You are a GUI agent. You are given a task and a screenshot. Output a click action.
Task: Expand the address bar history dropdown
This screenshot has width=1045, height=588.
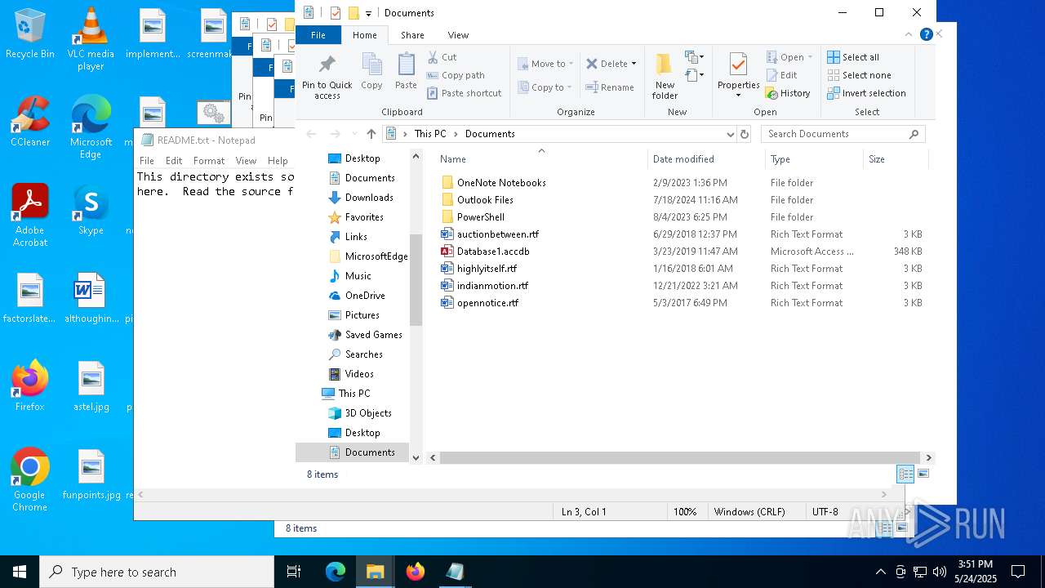(x=730, y=134)
